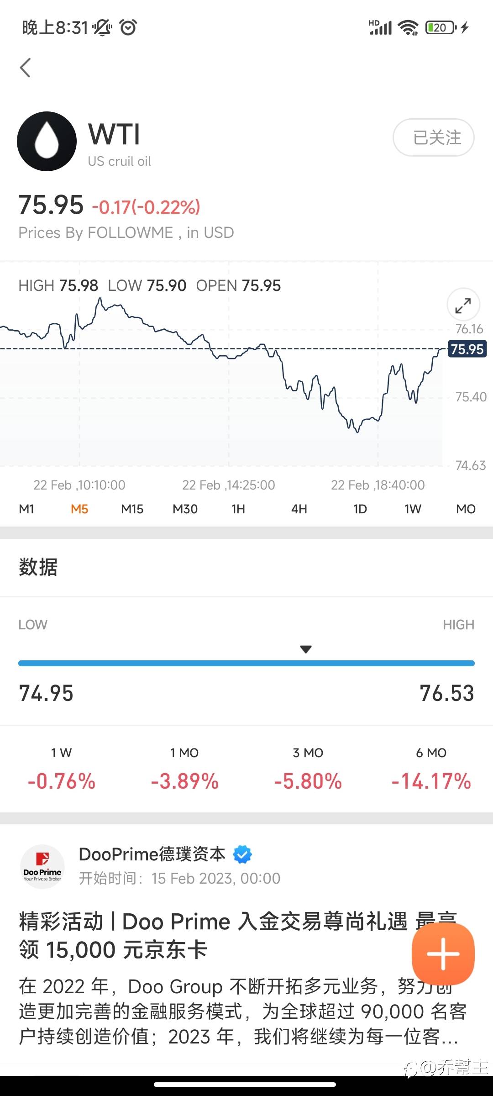
Task: Tap the WTI oil drop logo
Action: pos(47,142)
